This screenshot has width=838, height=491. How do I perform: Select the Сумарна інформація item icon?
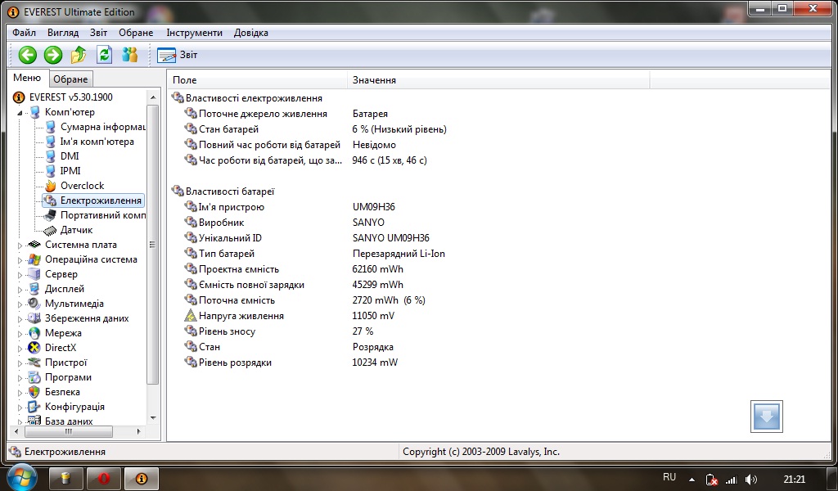[x=50, y=127]
